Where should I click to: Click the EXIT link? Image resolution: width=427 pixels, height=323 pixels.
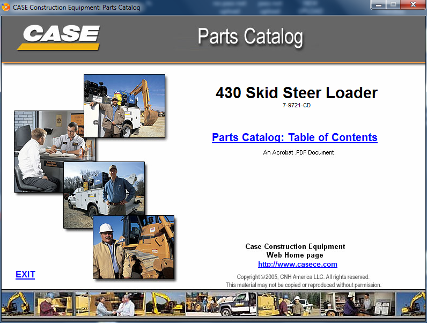[25, 274]
